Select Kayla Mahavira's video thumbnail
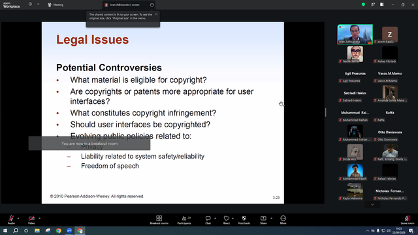 tap(355, 191)
